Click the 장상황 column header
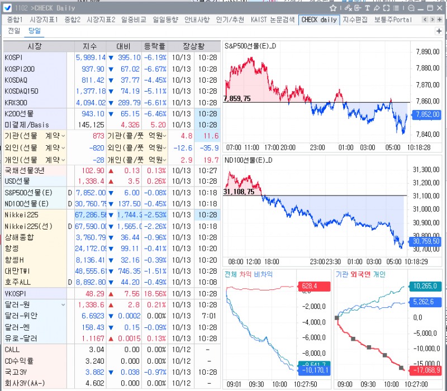Viewport: 447px width, 391px height. point(194,46)
